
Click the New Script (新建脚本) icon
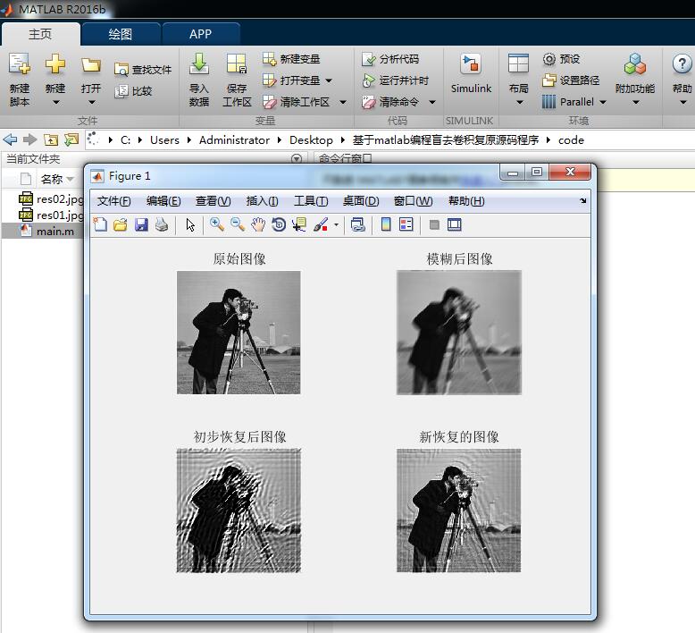click(20, 63)
